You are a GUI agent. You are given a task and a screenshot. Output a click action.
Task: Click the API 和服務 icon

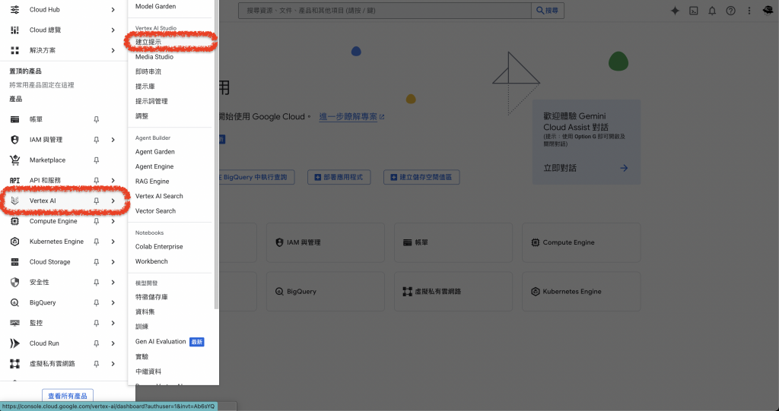pyautogui.click(x=15, y=180)
